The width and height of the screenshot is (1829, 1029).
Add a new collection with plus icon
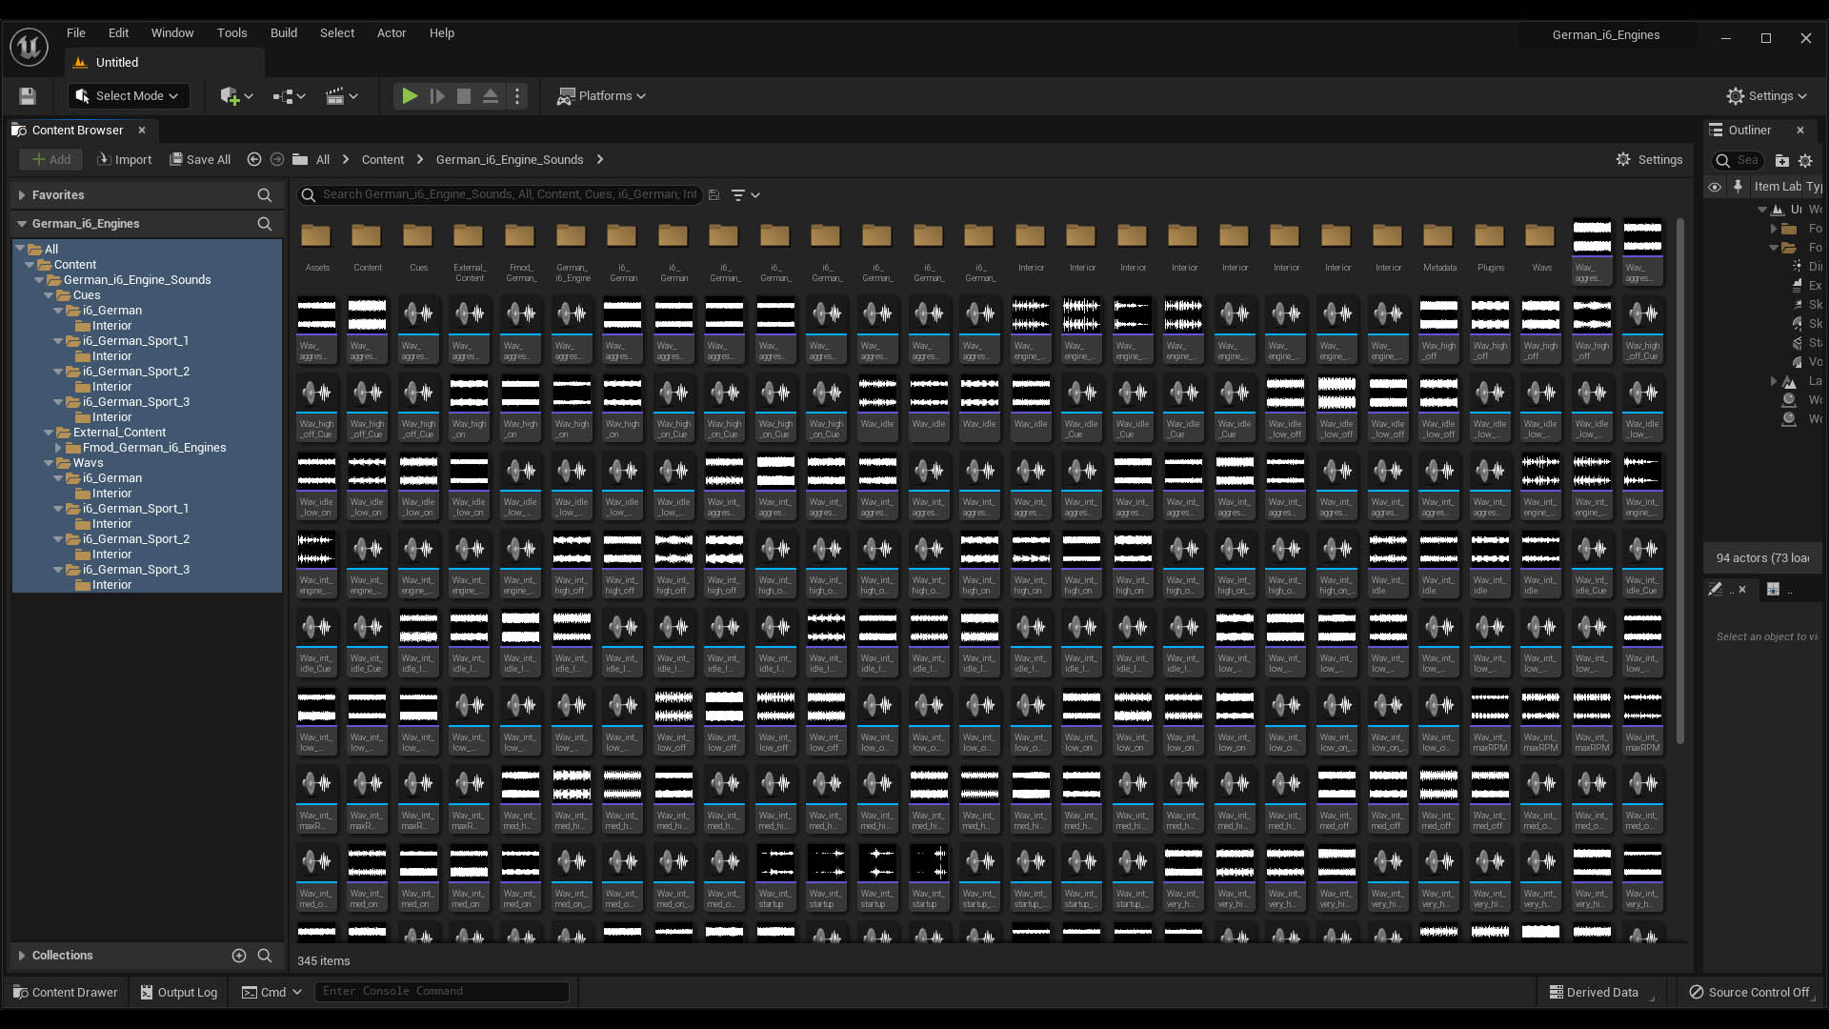(x=238, y=956)
